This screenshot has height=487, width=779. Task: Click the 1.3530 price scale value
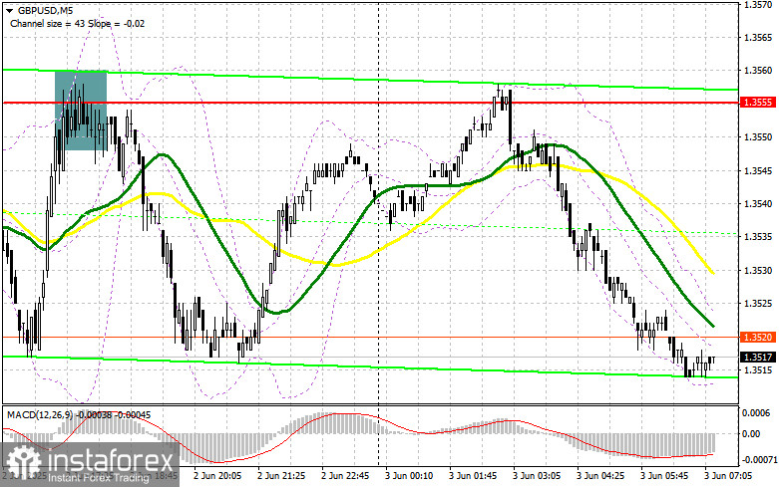758,270
